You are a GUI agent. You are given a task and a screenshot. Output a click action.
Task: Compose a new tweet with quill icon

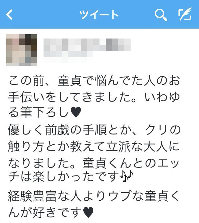click(185, 14)
